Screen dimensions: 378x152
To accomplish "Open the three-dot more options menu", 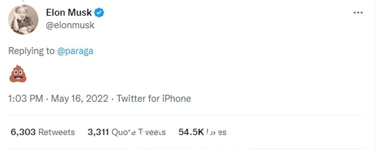I will pos(358,13).
